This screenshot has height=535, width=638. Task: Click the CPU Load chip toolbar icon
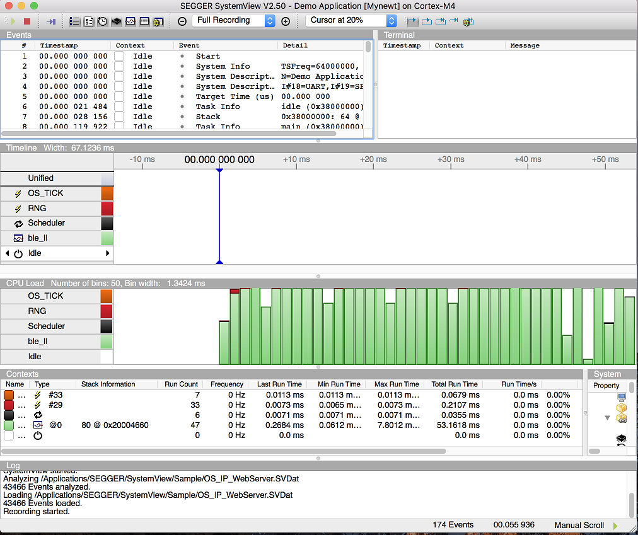coord(116,21)
